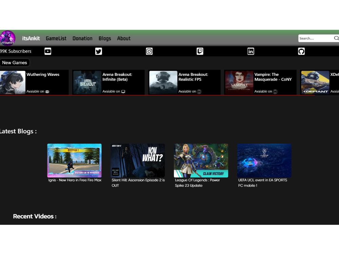Open the Twitter profile icon
This screenshot has width=339, height=254.
[x=99, y=51]
